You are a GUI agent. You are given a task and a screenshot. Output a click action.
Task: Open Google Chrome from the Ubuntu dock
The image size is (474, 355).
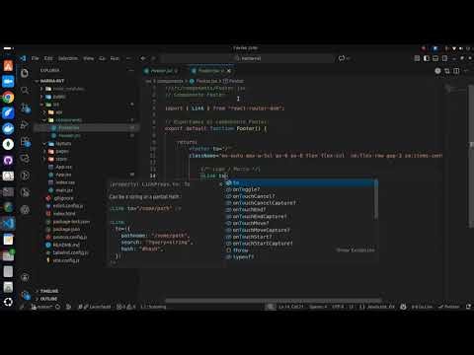coord(8,98)
